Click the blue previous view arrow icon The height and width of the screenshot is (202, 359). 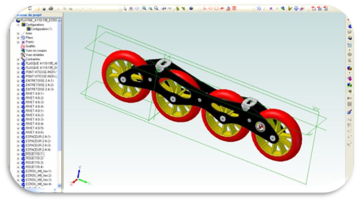click(164, 8)
